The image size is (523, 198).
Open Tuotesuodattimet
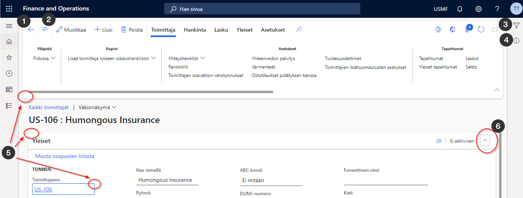coord(343,58)
